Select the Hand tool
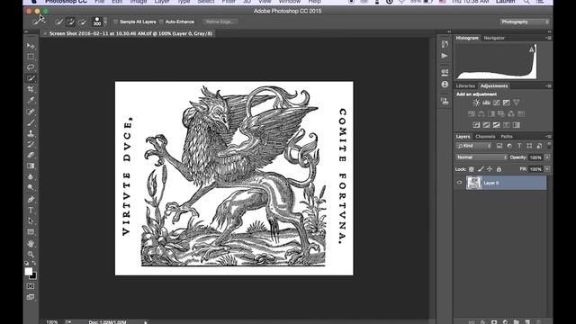The image size is (576, 324). point(31,243)
